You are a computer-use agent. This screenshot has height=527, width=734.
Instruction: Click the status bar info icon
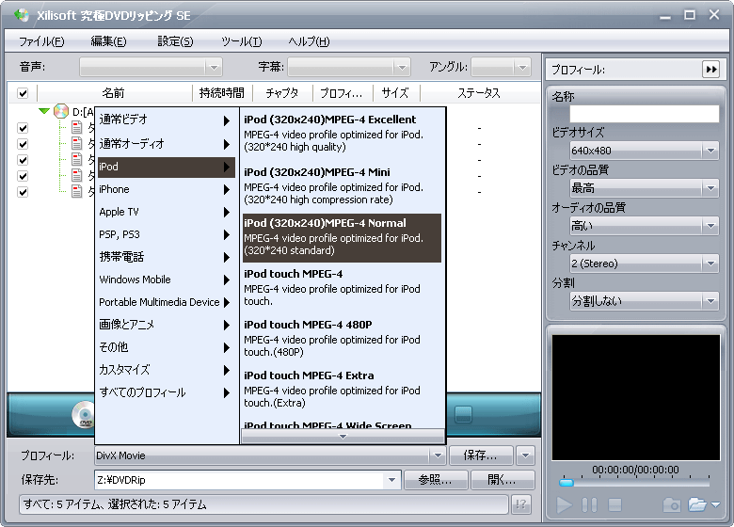520,504
